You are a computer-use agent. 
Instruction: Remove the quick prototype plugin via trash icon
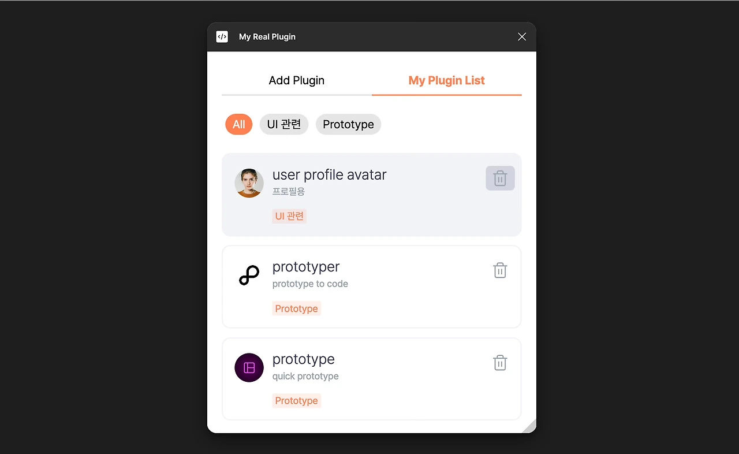point(500,363)
